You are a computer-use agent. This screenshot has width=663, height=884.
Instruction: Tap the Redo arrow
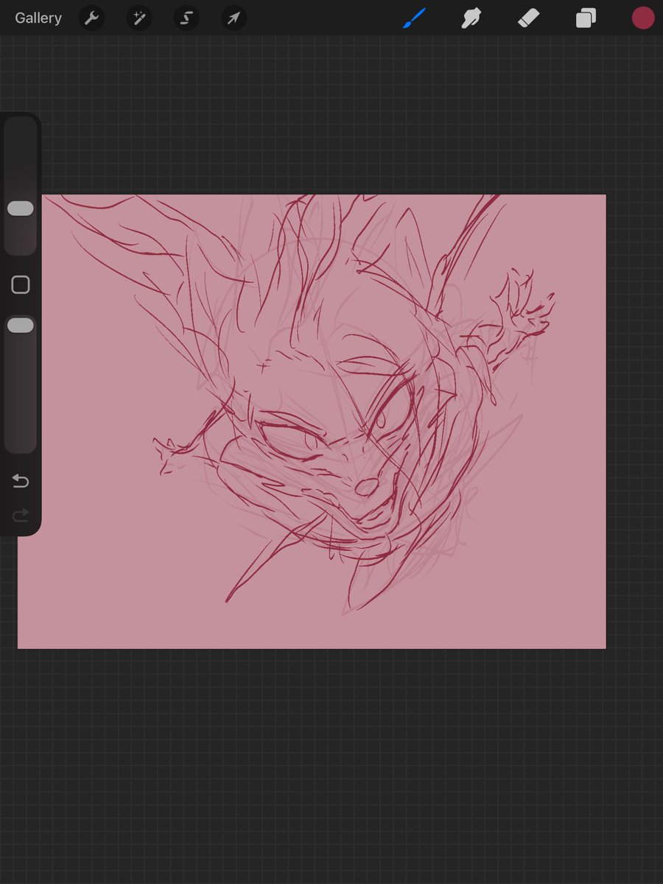(21, 515)
